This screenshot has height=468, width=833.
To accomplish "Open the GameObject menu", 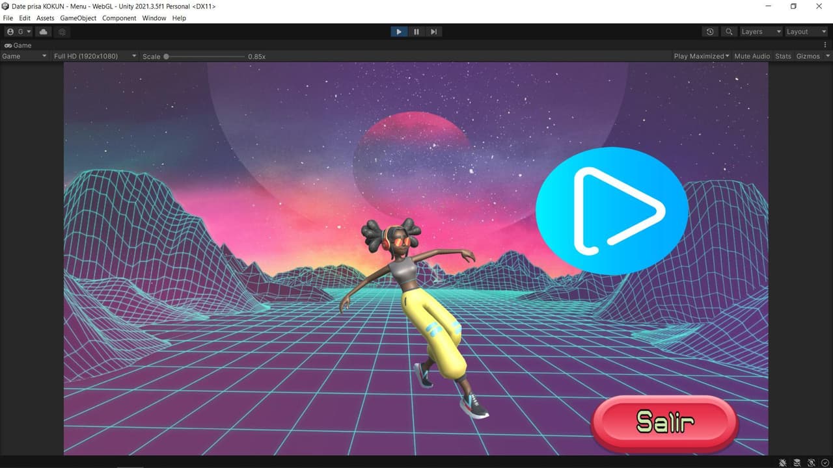I will pos(78,18).
